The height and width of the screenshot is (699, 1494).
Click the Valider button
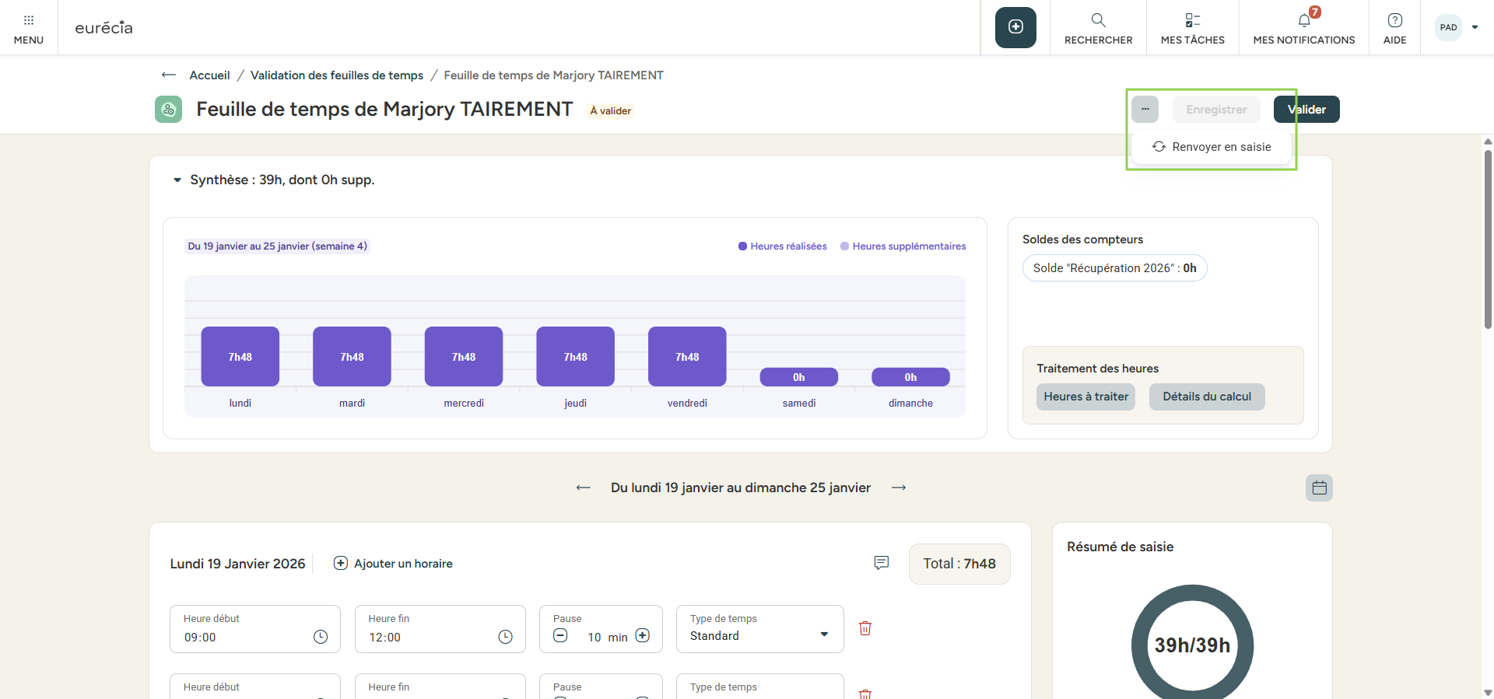[1306, 110]
